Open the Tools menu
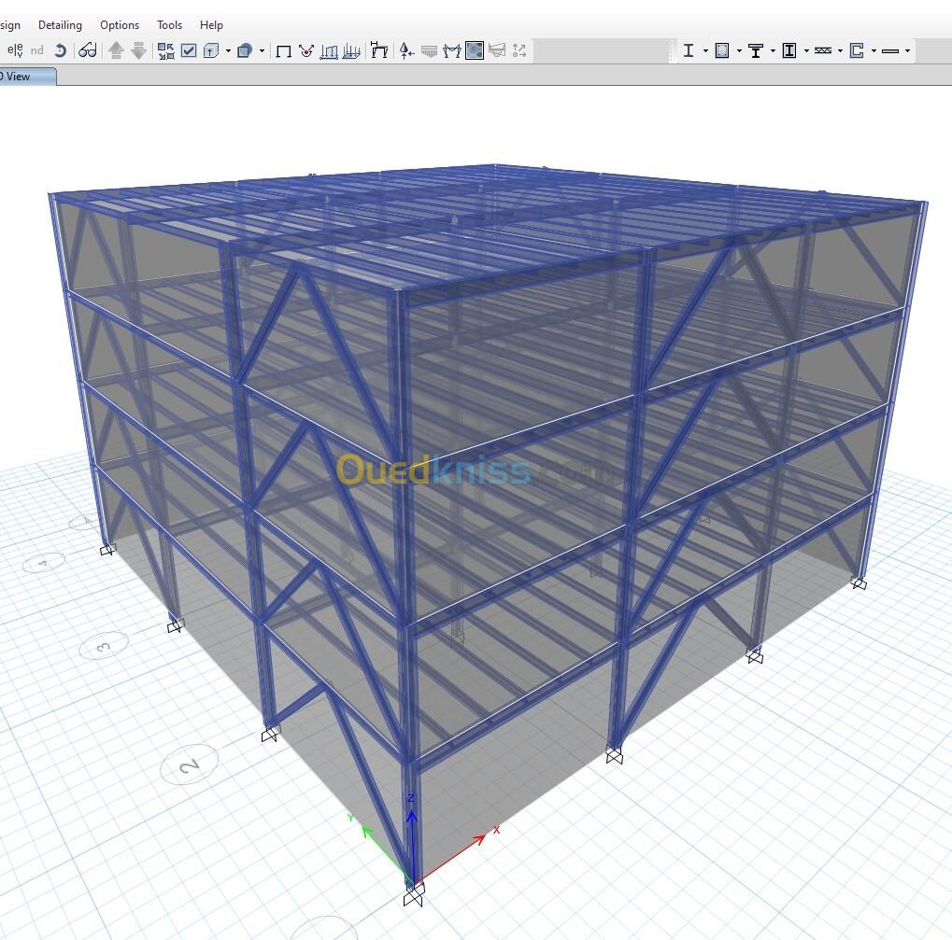The image size is (952, 940). tap(169, 25)
